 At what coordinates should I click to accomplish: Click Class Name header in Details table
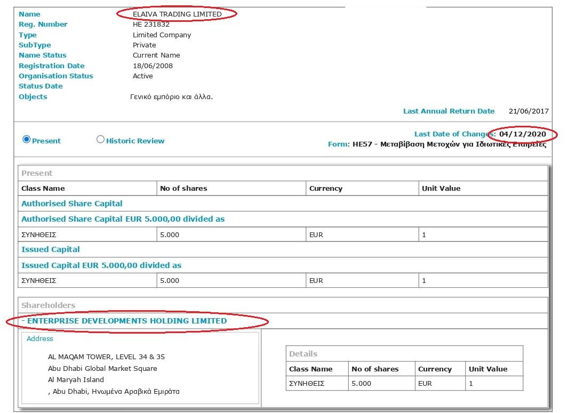[310, 369]
